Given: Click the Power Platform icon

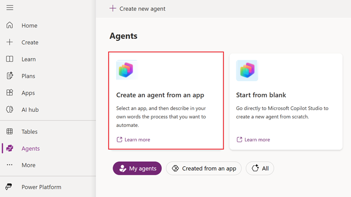Looking at the screenshot, I should click(x=9, y=187).
